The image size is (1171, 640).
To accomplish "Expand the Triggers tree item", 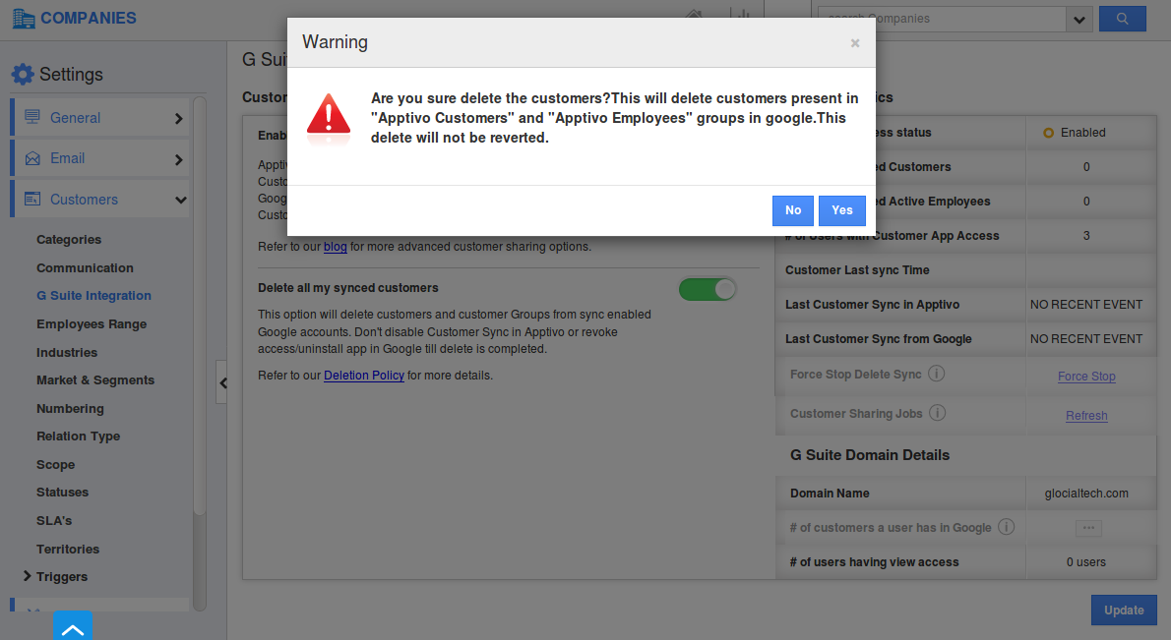I will coord(27,576).
